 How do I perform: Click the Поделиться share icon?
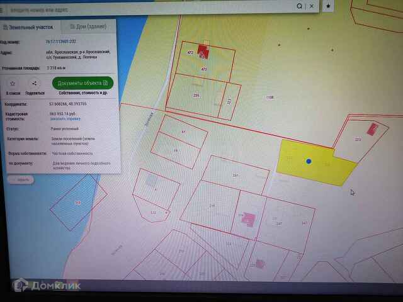(35, 83)
